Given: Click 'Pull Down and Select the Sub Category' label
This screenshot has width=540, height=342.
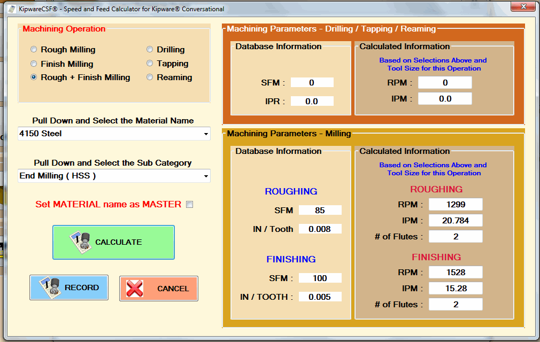Looking at the screenshot, I should click(x=113, y=163).
